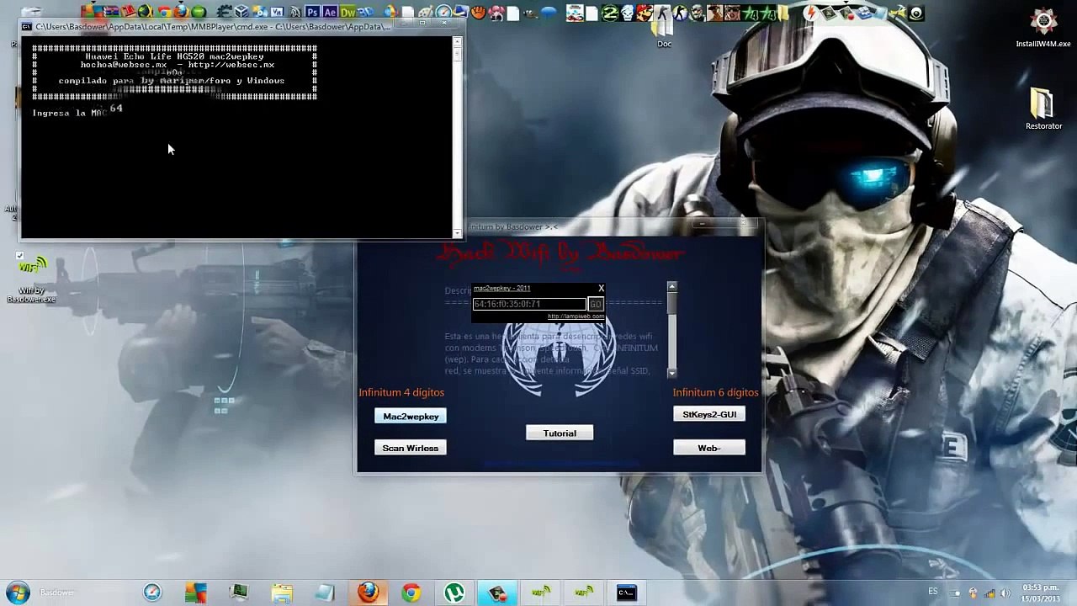The image size is (1077, 606).
Task: Open Dreamweaver from the top dock
Action: tap(347, 13)
